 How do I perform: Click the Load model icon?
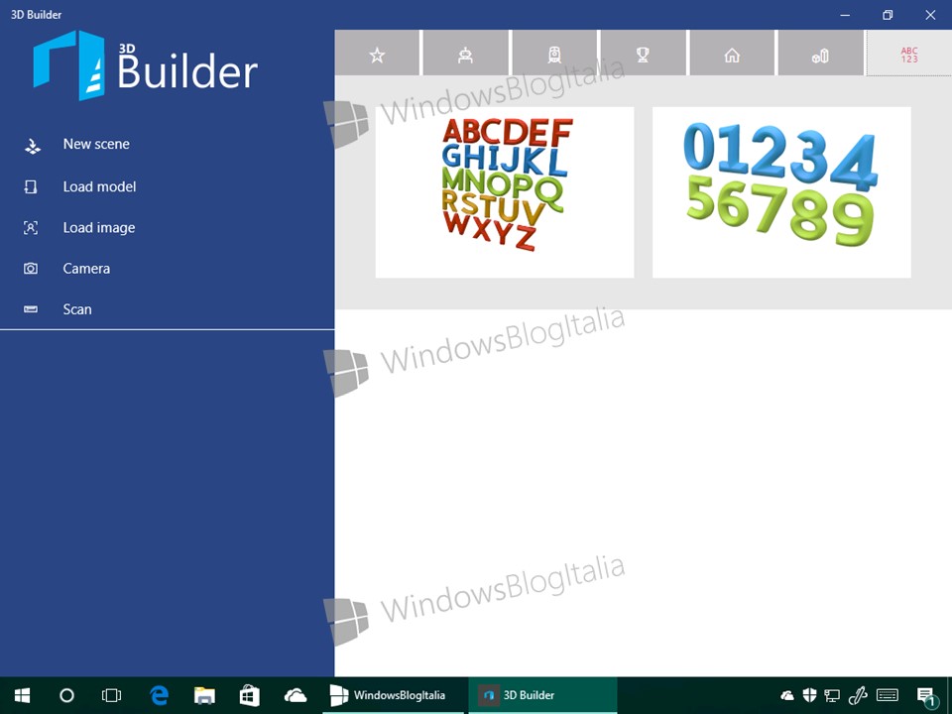(x=31, y=186)
